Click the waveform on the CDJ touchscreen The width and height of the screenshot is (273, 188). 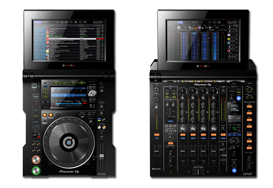coord(69,95)
